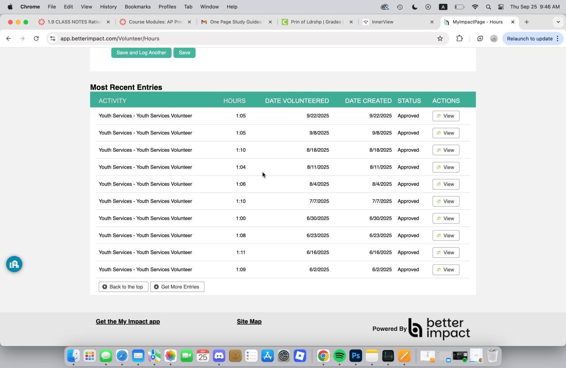Open Launchpad from the Dock
The width and height of the screenshot is (566, 368).
point(90,356)
